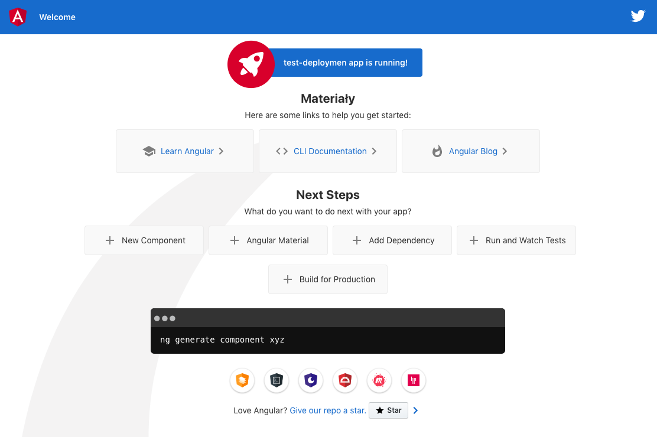Click the Star button
This screenshot has height=437, width=657.
coord(388,410)
